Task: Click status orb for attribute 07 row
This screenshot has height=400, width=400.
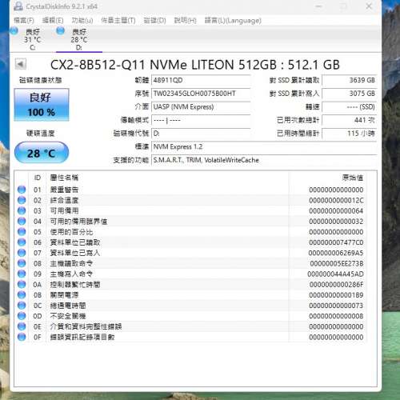Action: tap(22, 253)
